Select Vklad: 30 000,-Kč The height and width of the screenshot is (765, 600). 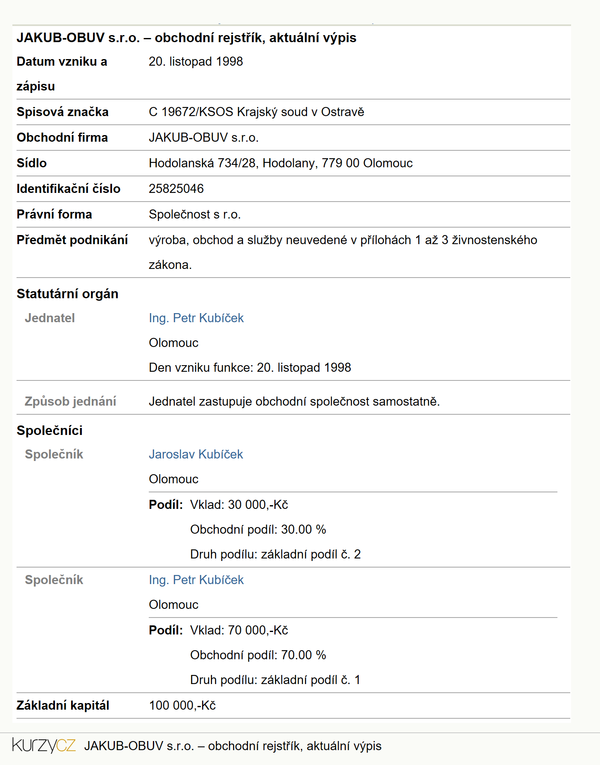pyautogui.click(x=239, y=505)
